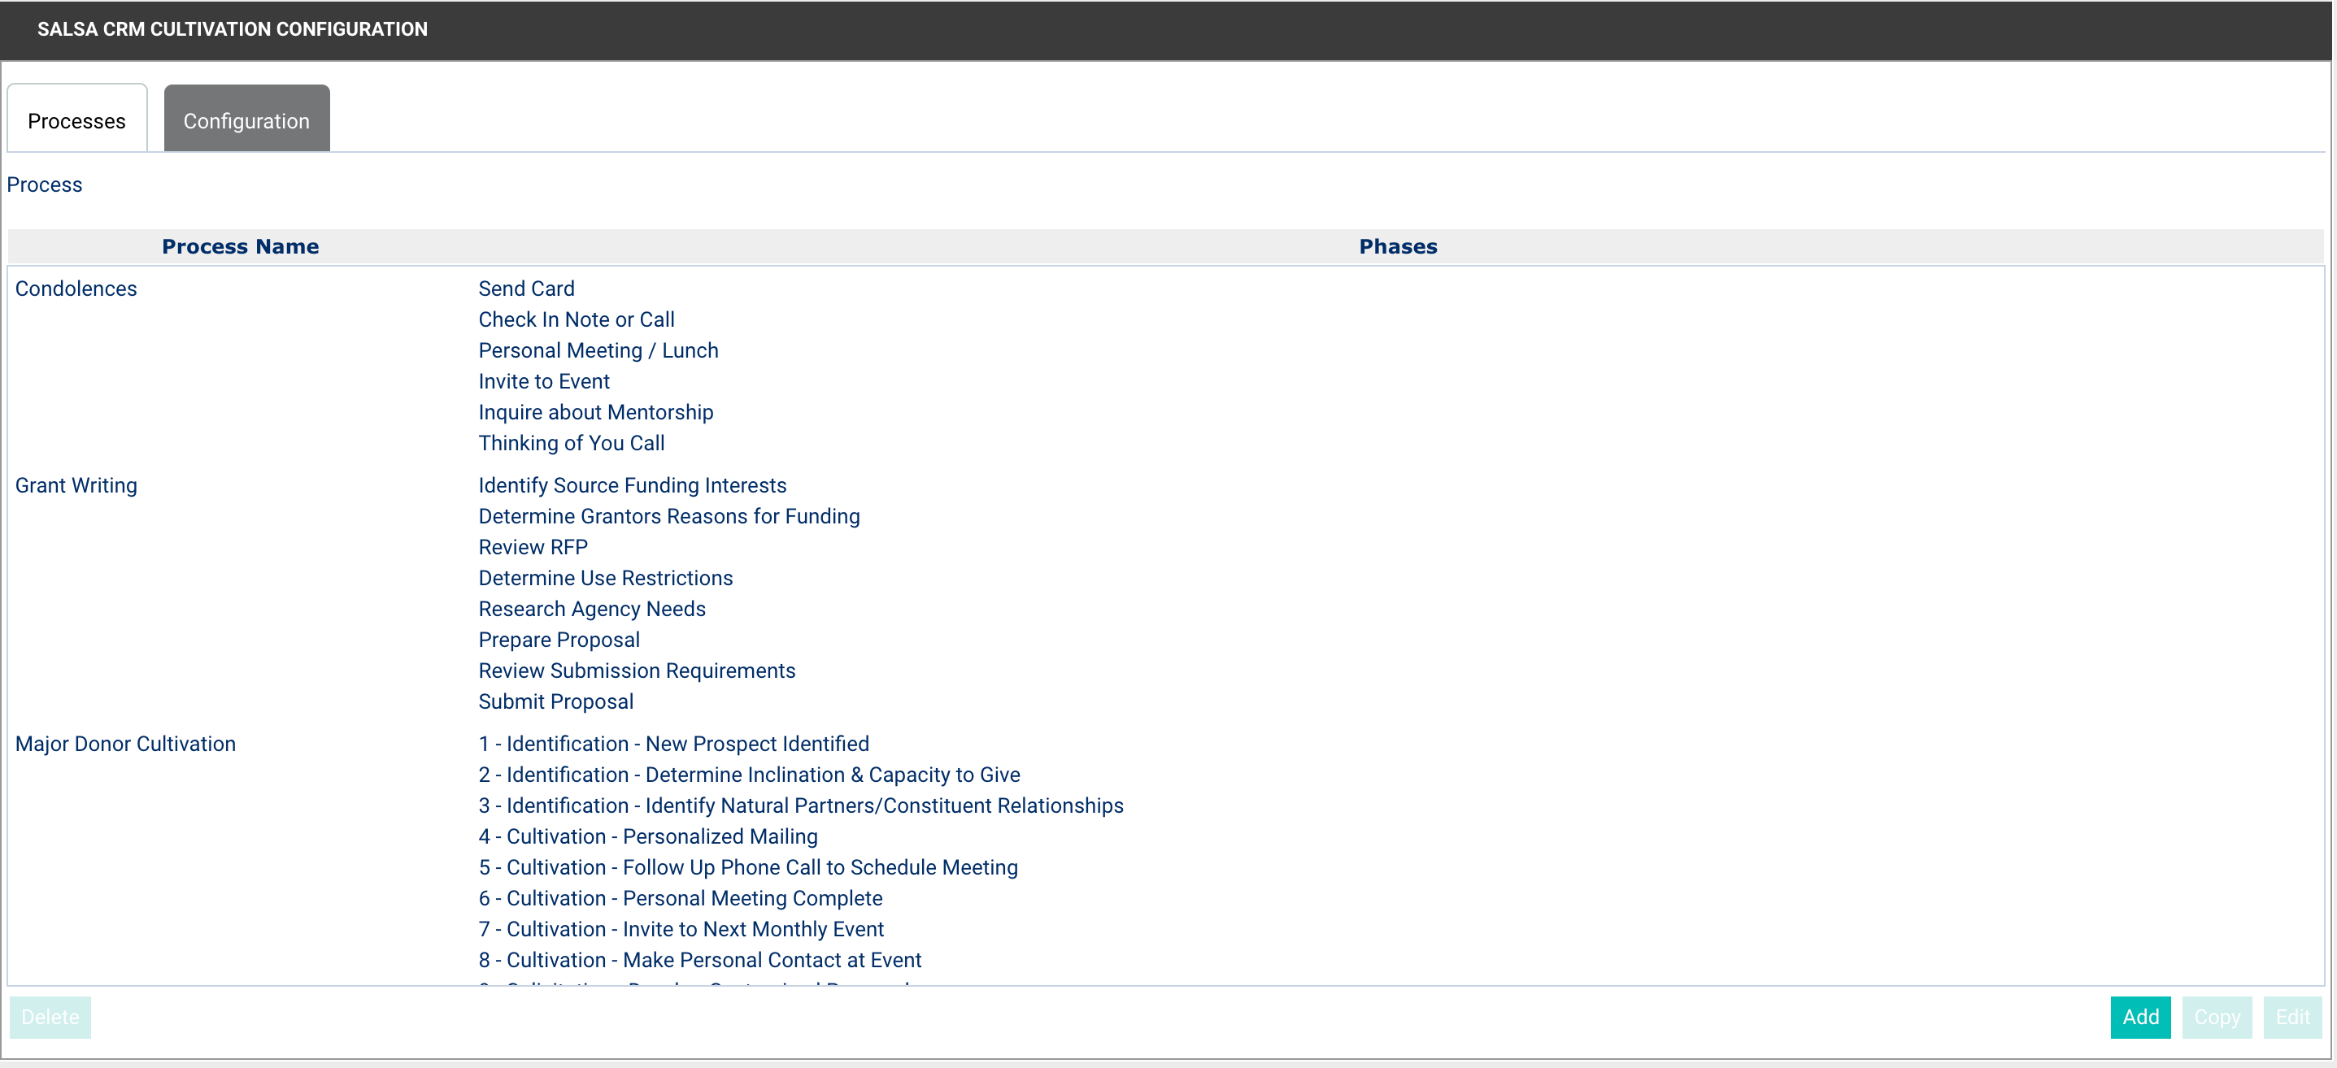This screenshot has height=1068, width=2337.
Task: Click the Send Card phase
Action: [526, 289]
